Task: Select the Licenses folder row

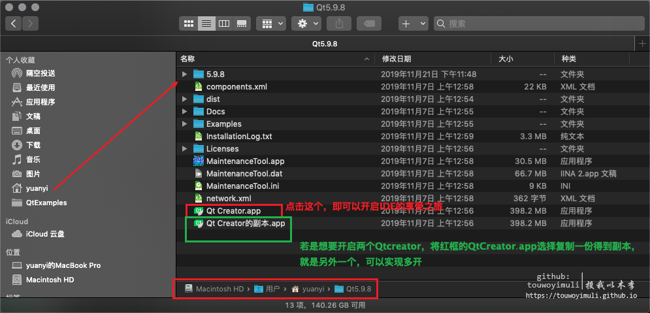Action: tap(413, 149)
